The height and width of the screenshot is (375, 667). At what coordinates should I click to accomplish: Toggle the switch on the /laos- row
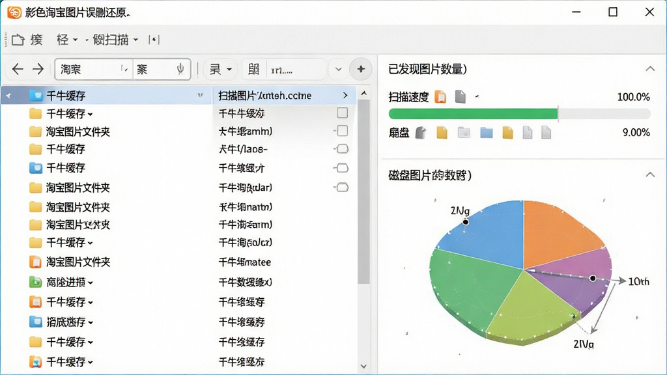pos(342,149)
